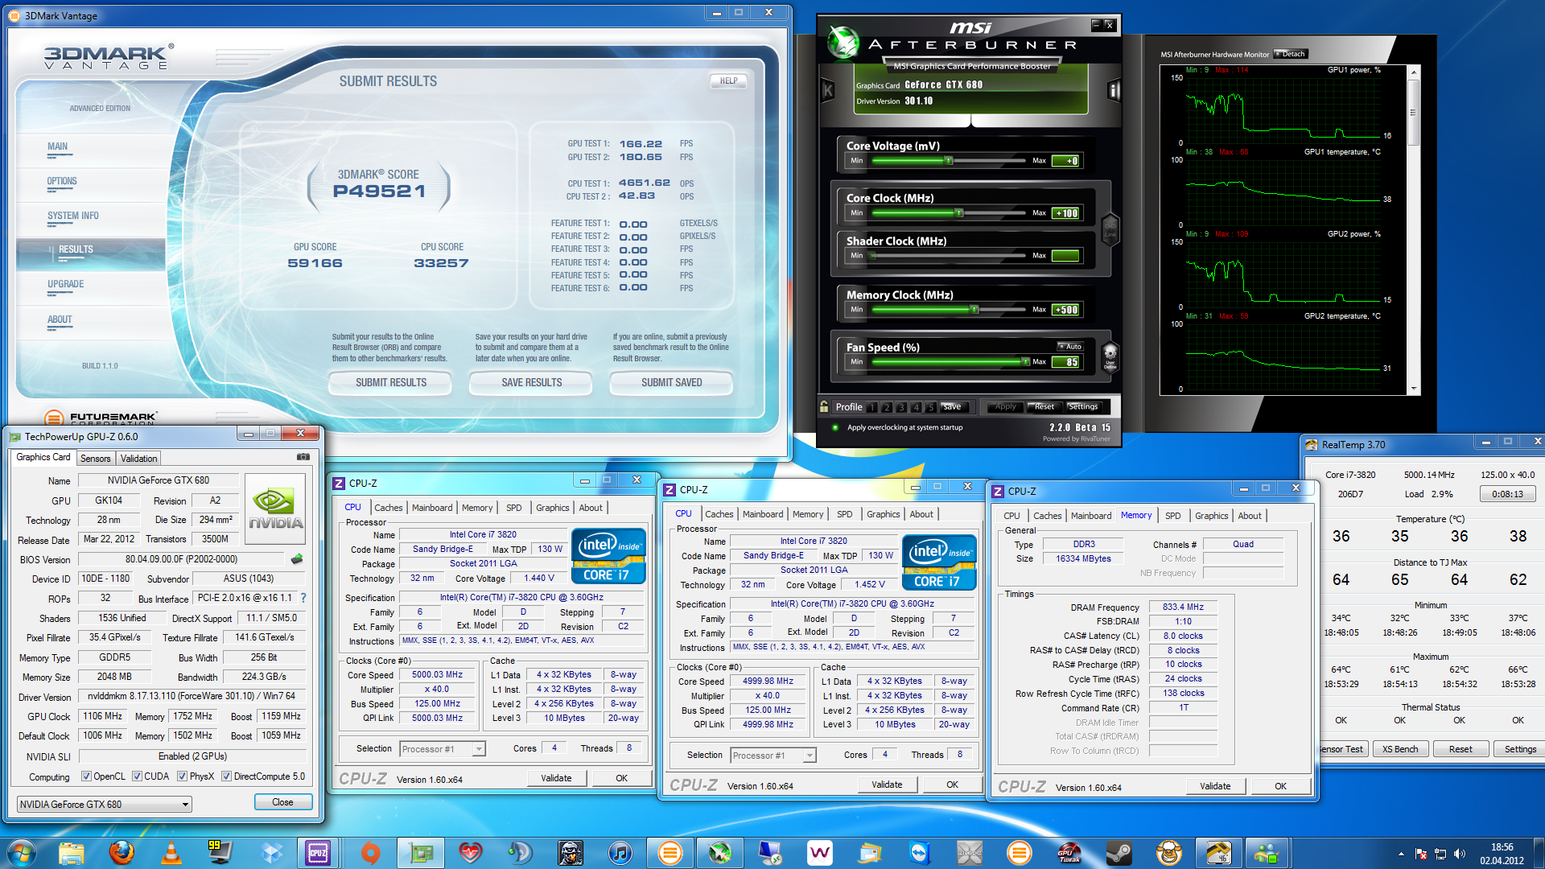
Task: Click the Core Voltage slider handle
Action: click(949, 161)
